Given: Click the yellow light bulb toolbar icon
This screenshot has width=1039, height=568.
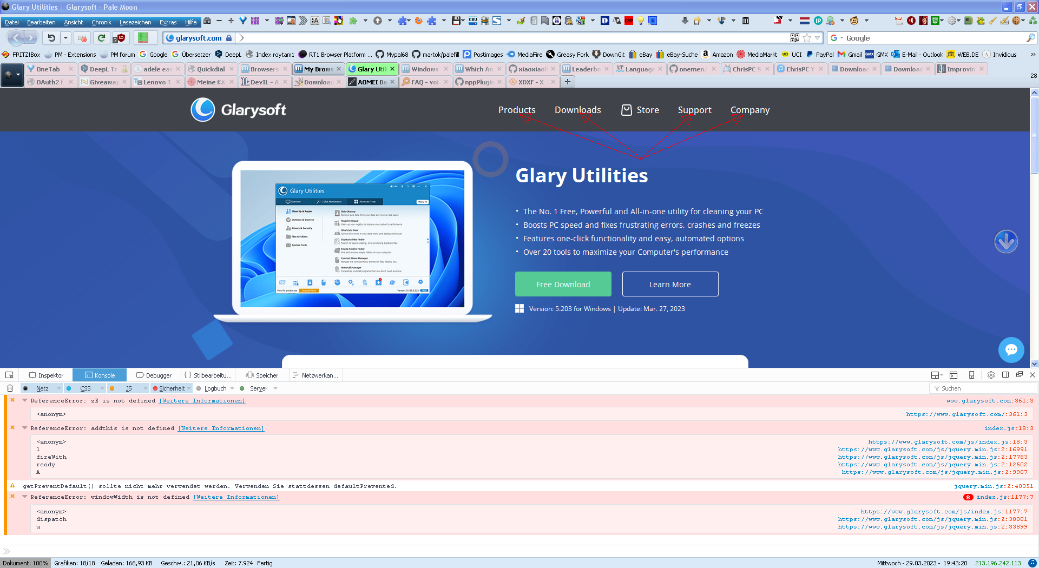Looking at the screenshot, I should (x=641, y=21).
